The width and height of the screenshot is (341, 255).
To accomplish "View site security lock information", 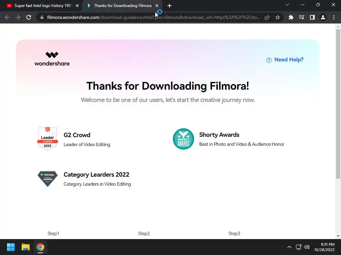I will click(x=42, y=17).
